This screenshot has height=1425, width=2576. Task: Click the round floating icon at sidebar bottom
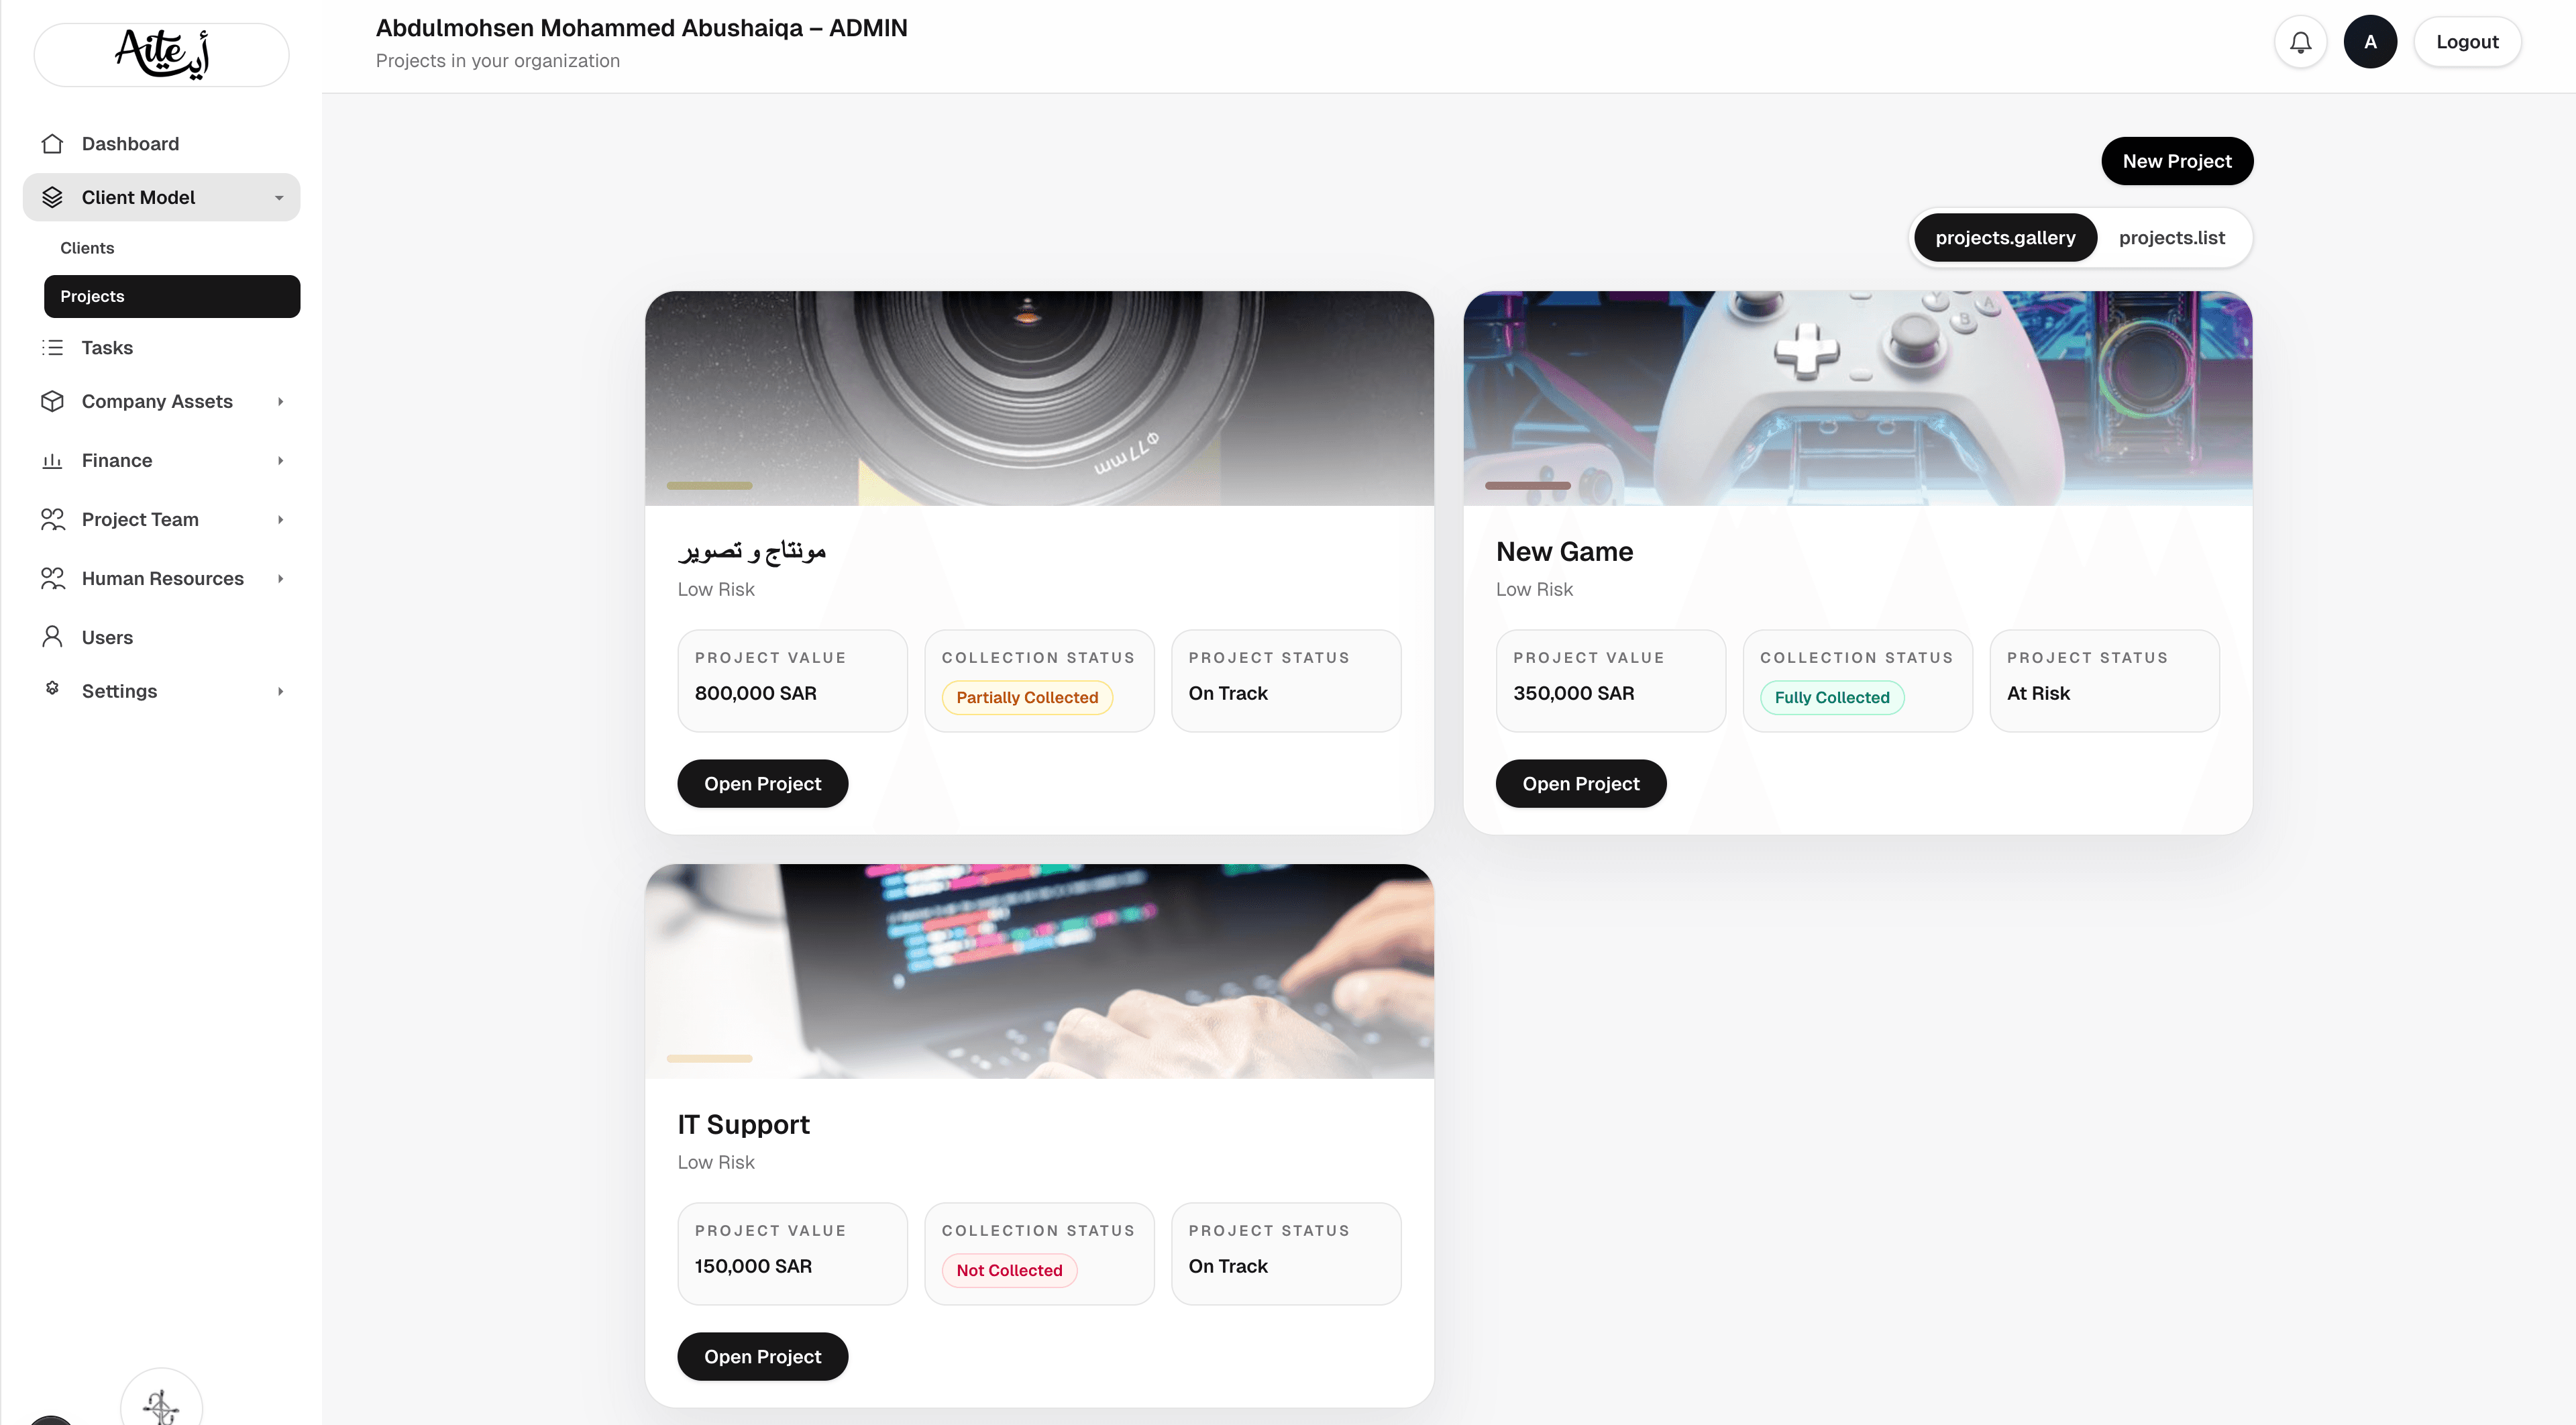click(161, 1404)
